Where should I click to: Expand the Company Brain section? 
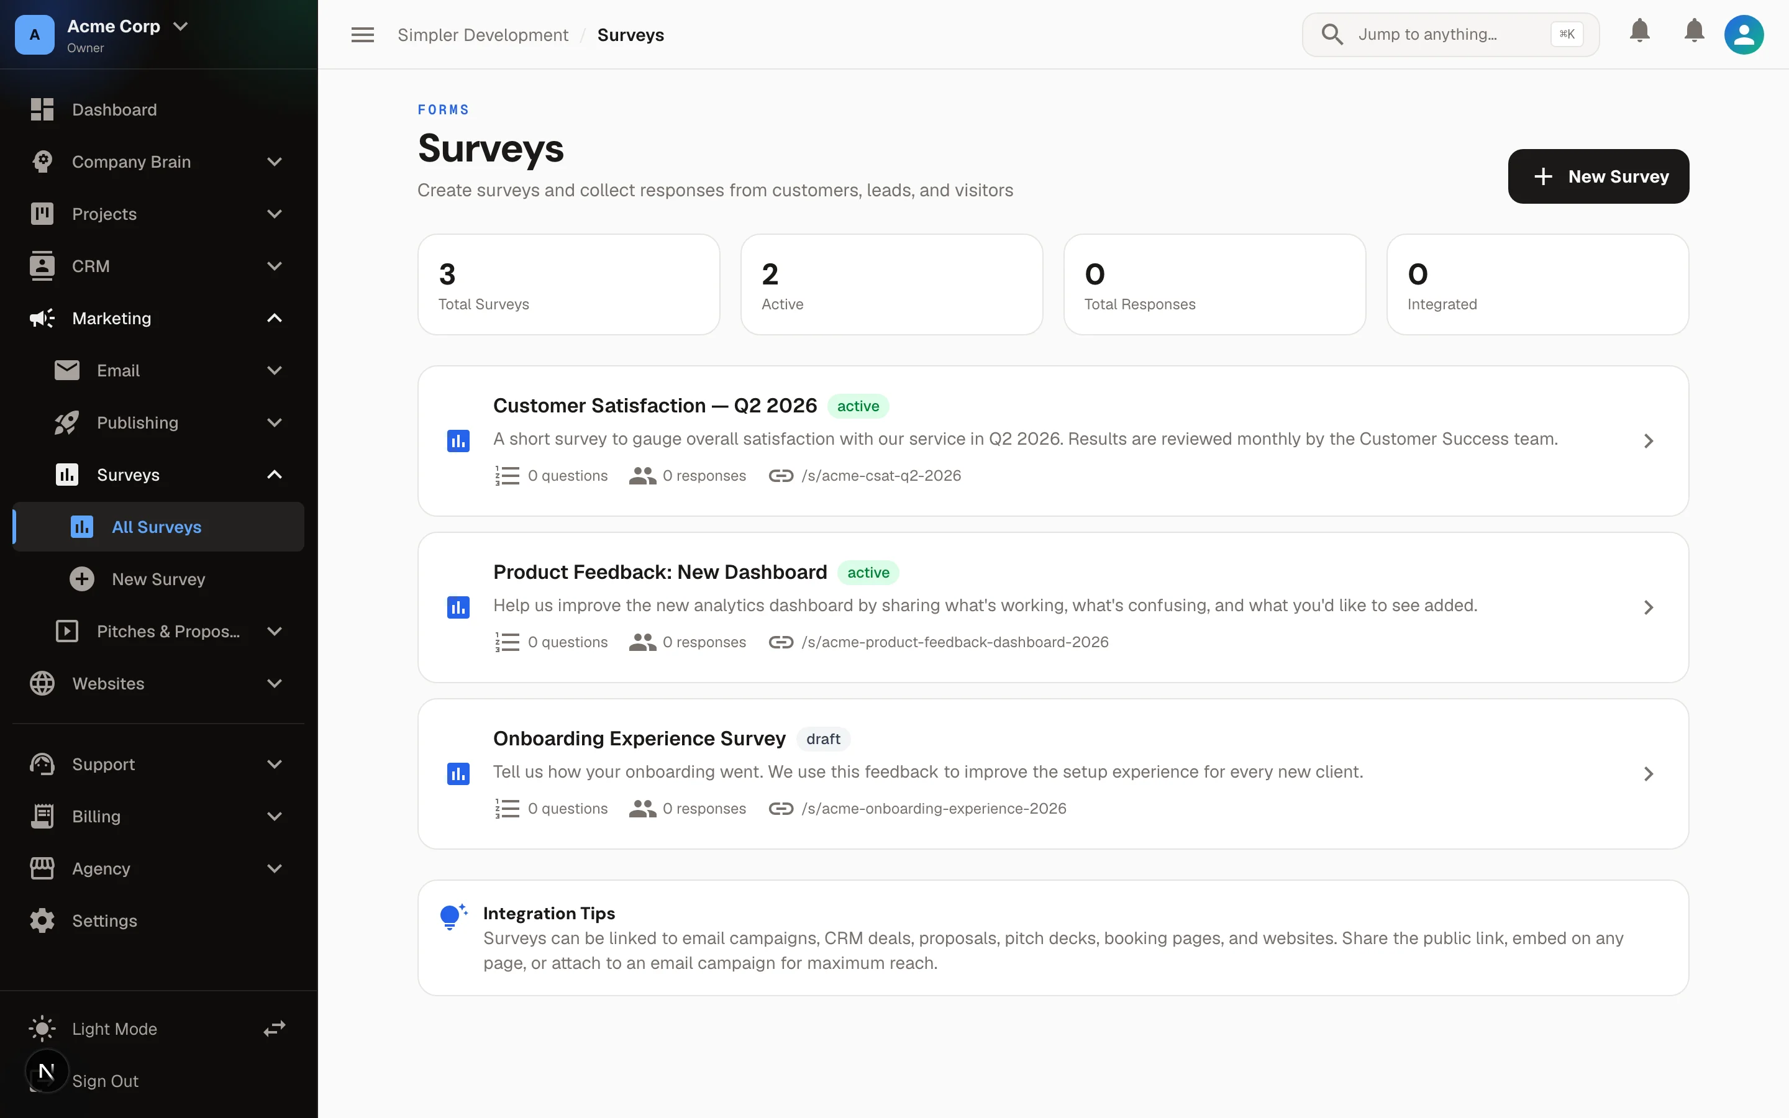coord(275,162)
